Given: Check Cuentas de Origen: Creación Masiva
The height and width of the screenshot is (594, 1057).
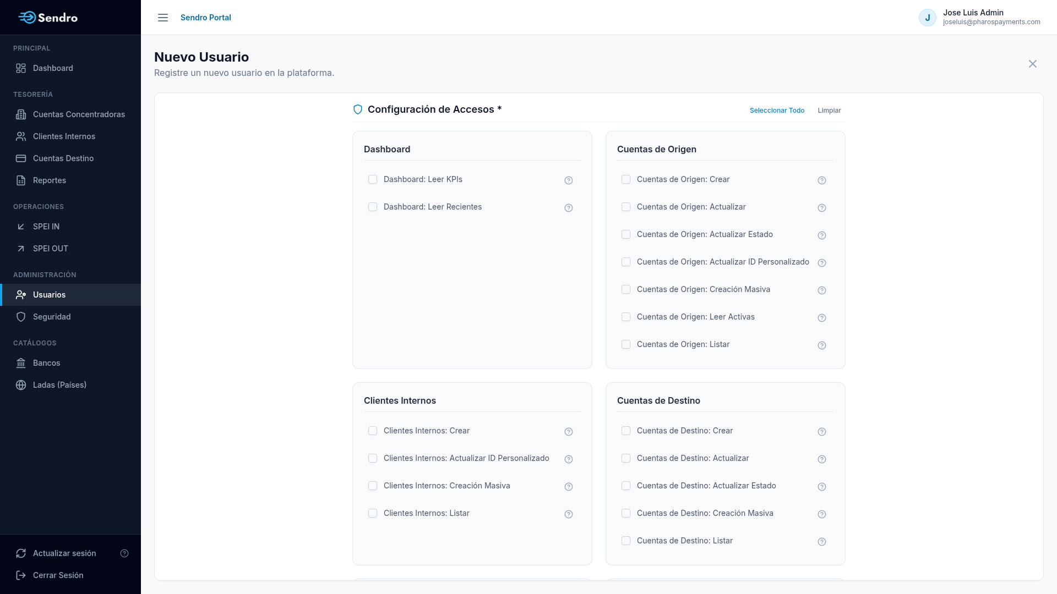Looking at the screenshot, I should click(626, 289).
